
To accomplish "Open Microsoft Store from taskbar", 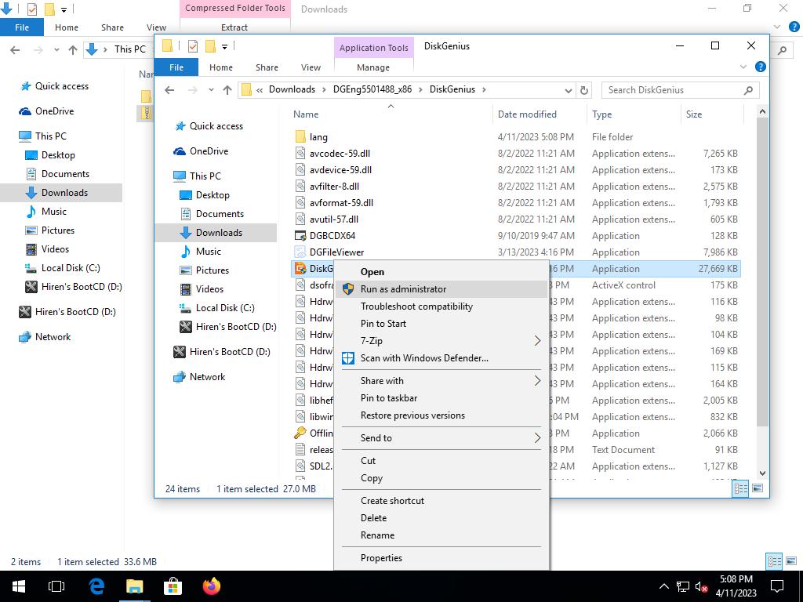I will [x=173, y=586].
